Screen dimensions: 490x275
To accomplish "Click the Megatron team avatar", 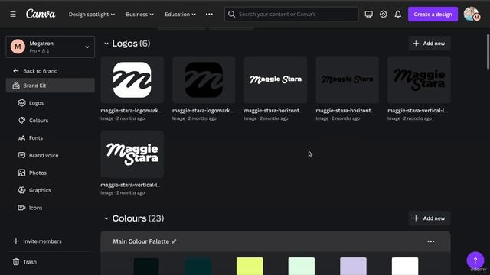I will [18, 47].
